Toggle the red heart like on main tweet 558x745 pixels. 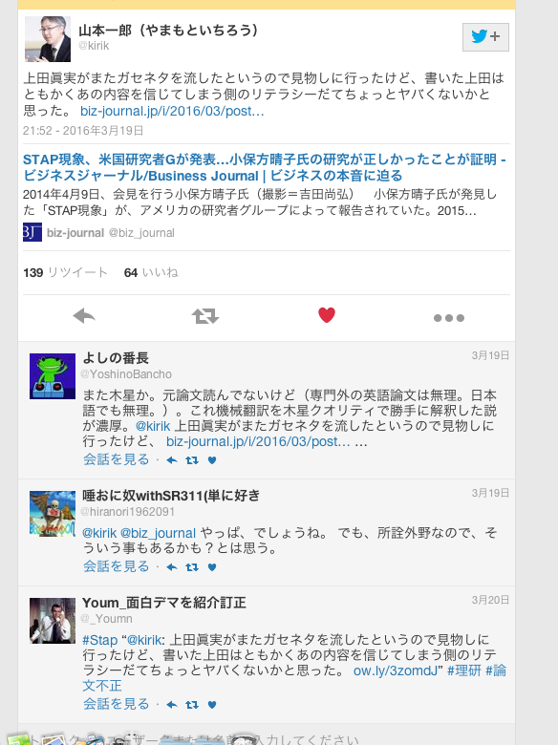327,315
